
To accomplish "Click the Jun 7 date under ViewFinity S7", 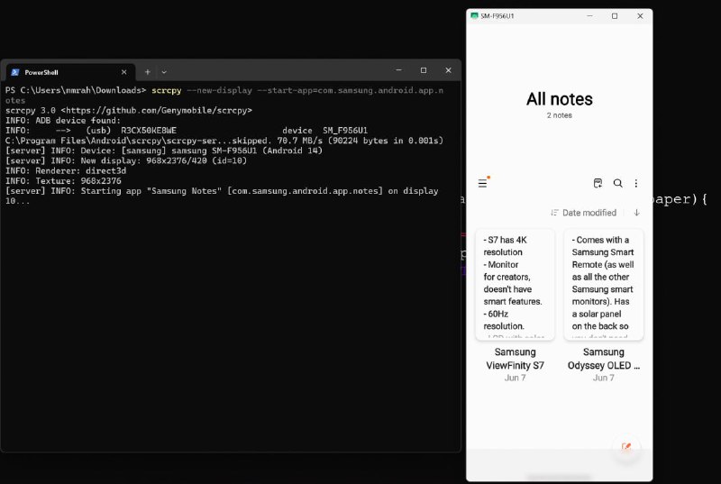I will pyautogui.click(x=515, y=378).
